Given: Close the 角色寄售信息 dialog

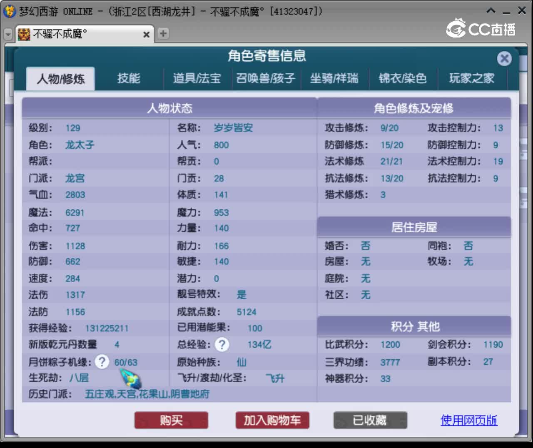Looking at the screenshot, I should [504, 59].
